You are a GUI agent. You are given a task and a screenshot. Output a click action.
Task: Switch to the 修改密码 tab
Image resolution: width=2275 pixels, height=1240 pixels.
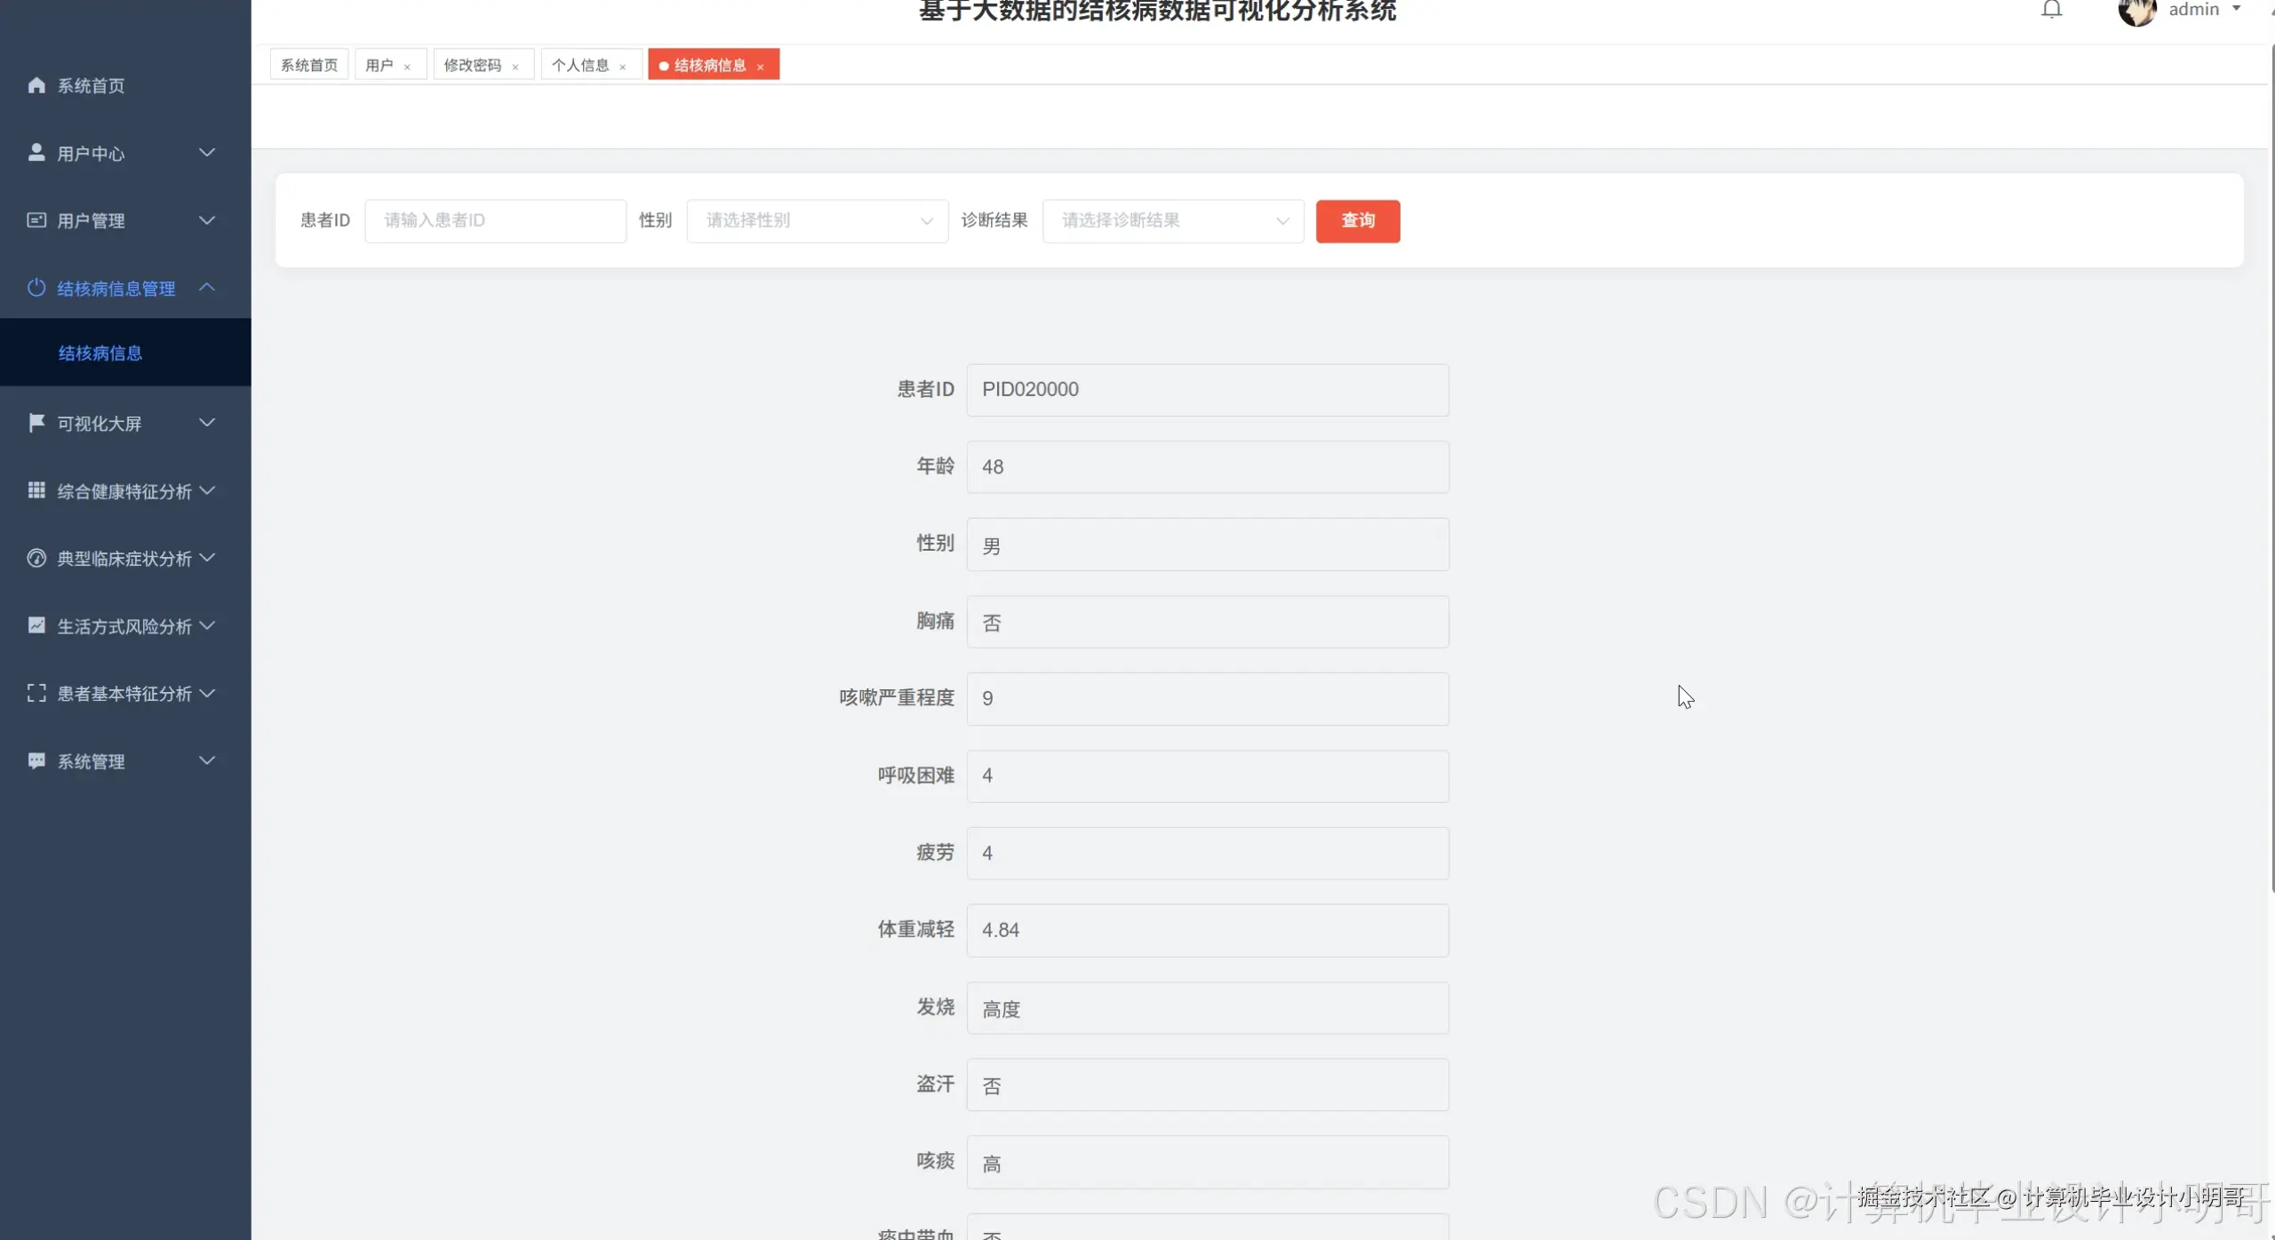tap(472, 64)
